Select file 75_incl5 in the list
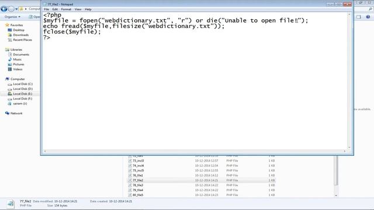The height and width of the screenshot is (210, 374). pyautogui.click(x=138, y=170)
